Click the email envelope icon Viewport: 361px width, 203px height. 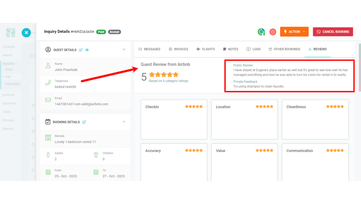(x=48, y=100)
